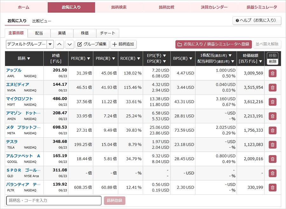Open help for お気に入り
The image size is (286, 209).
257,20
